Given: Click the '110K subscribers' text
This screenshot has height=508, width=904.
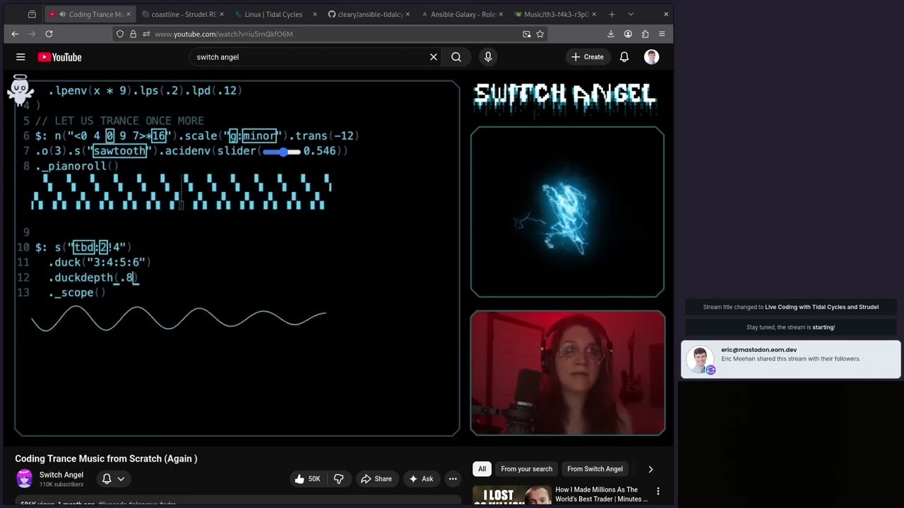Looking at the screenshot, I should [61, 485].
